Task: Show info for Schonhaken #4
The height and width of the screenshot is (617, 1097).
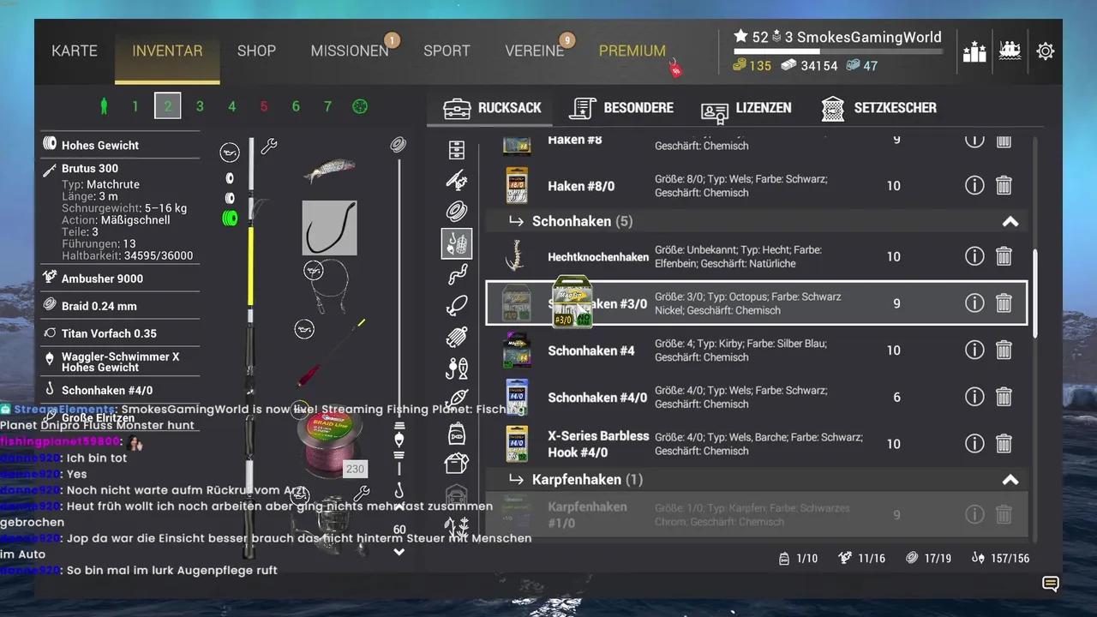Action: (974, 350)
